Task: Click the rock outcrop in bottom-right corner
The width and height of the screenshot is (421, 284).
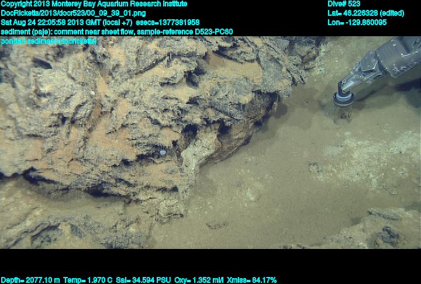Action: tap(380, 231)
